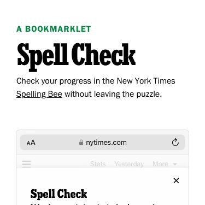The image size is (205, 205).
Task: Click the green A BOOKMARKLET label
Action: click(x=54, y=29)
